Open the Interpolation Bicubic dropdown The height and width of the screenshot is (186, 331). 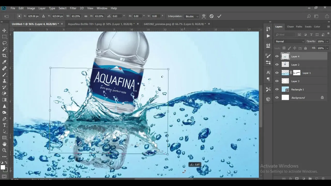tap(192, 16)
